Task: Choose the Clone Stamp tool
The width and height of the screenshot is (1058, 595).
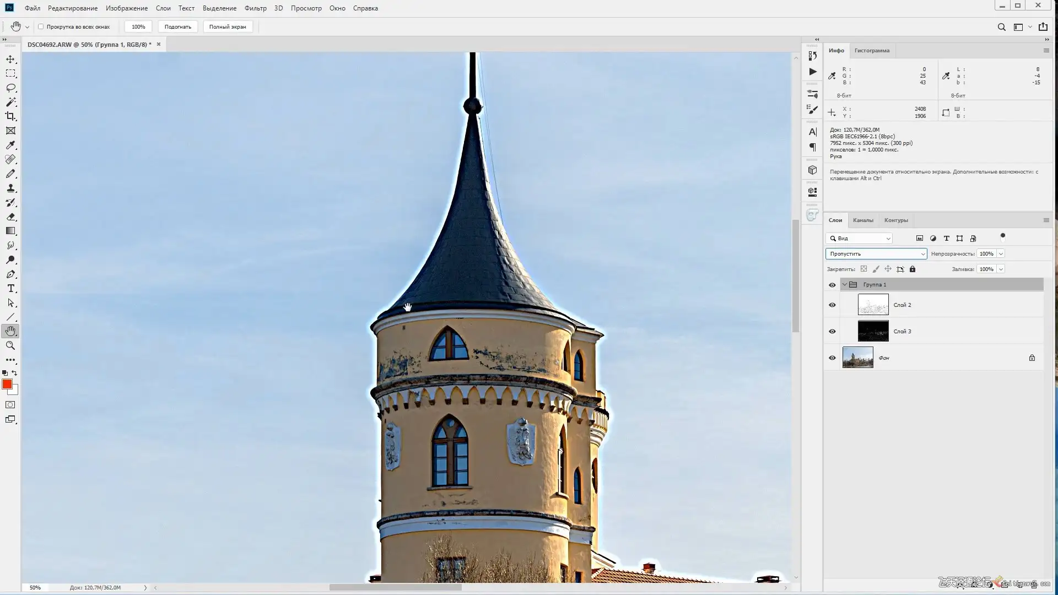Action: tap(10, 188)
